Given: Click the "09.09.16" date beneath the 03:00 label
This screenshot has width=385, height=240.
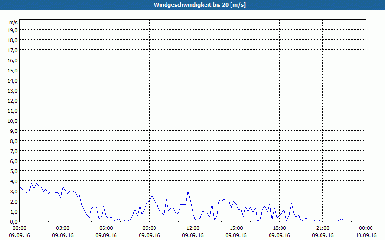Looking at the screenshot, I should click(63, 235).
